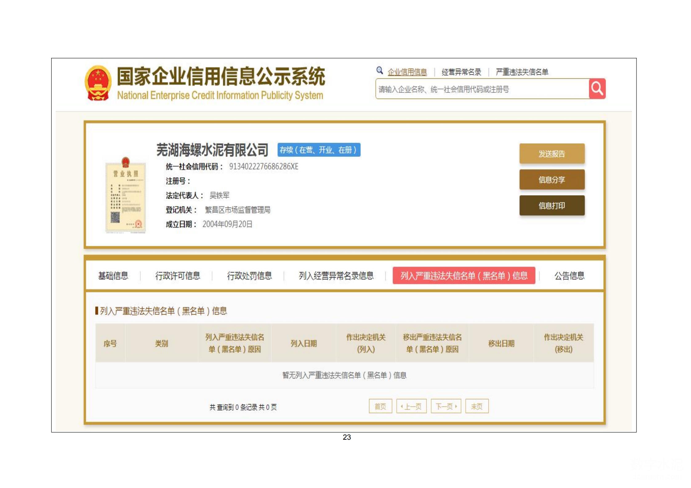Click the 发送报告 button
Viewport: 691px width, 488px height.
(x=552, y=154)
